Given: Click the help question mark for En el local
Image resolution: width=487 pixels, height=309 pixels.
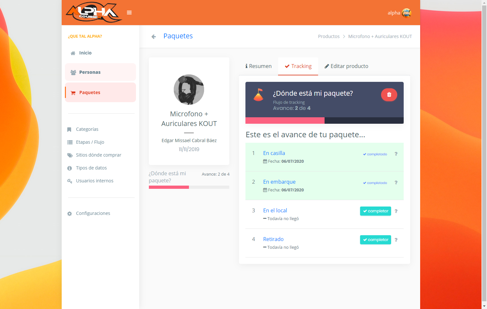Looking at the screenshot, I should tap(396, 211).
